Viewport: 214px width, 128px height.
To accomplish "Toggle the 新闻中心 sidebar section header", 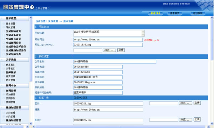I will point(14,85).
